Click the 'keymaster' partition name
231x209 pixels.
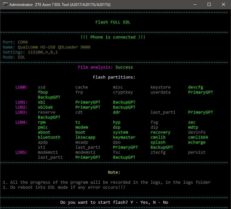(x=124, y=137)
